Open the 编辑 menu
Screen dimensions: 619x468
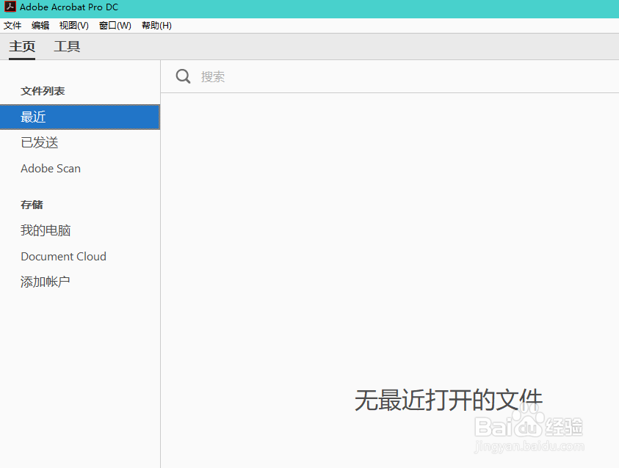[40, 25]
